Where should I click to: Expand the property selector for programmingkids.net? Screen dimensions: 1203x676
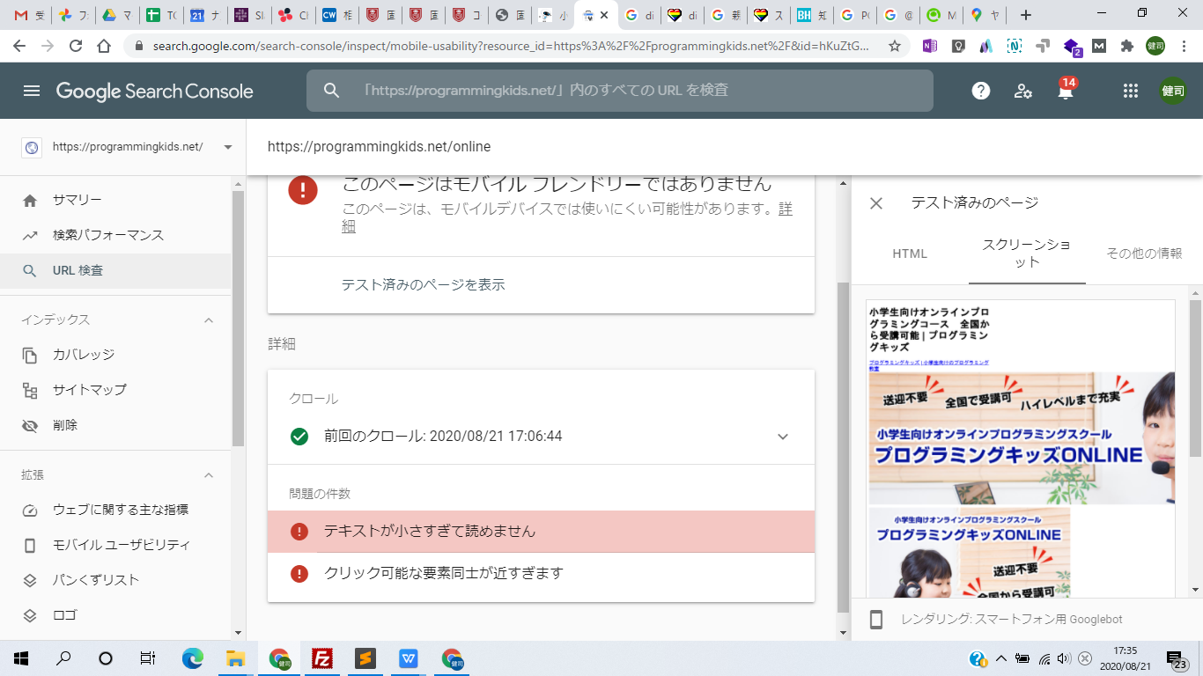tap(227, 148)
